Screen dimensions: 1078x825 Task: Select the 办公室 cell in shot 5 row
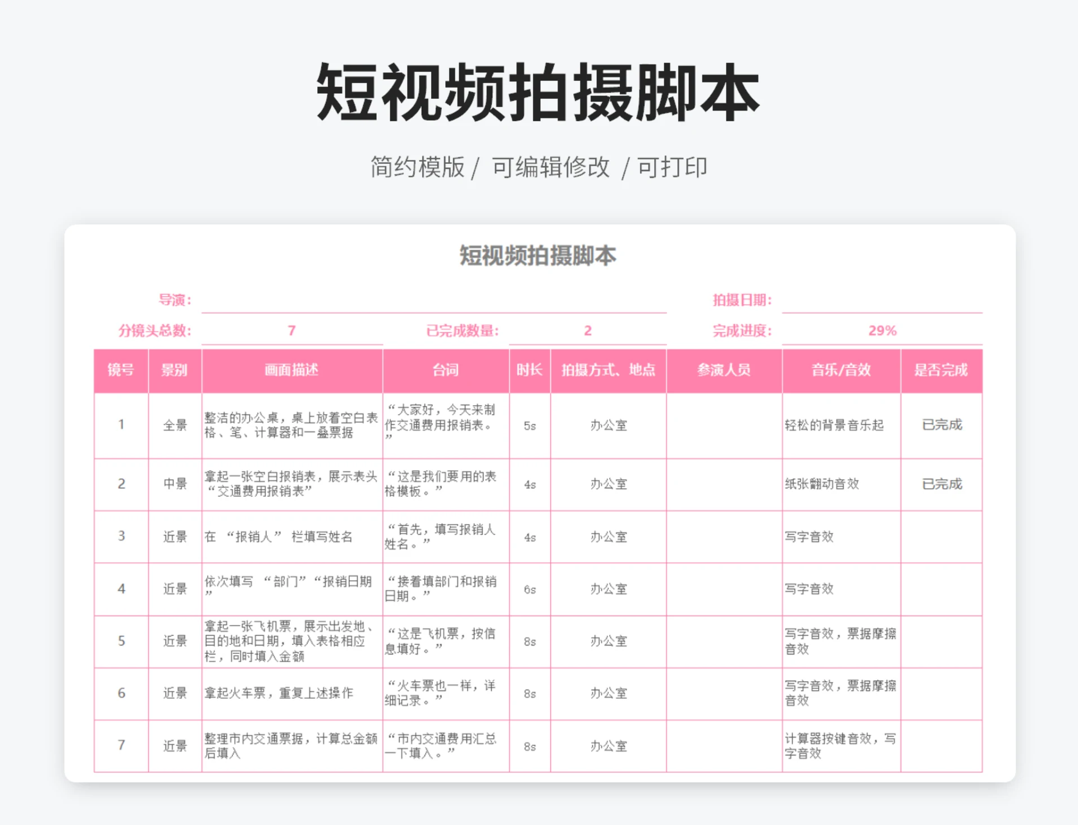click(x=608, y=641)
